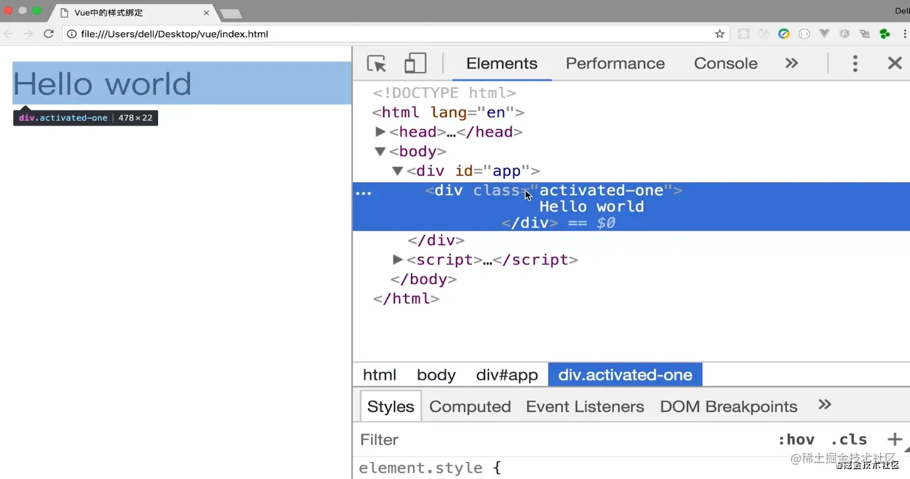This screenshot has height=479, width=910.
Task: Open the Angular shield extension icon
Action: point(845,34)
